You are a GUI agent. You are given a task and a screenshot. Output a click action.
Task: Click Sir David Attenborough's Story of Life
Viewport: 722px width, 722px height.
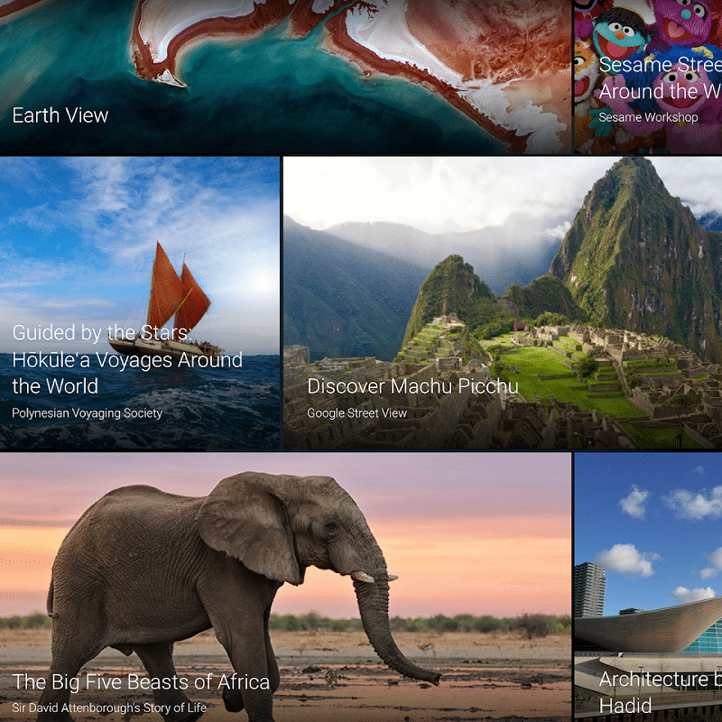coord(109,708)
